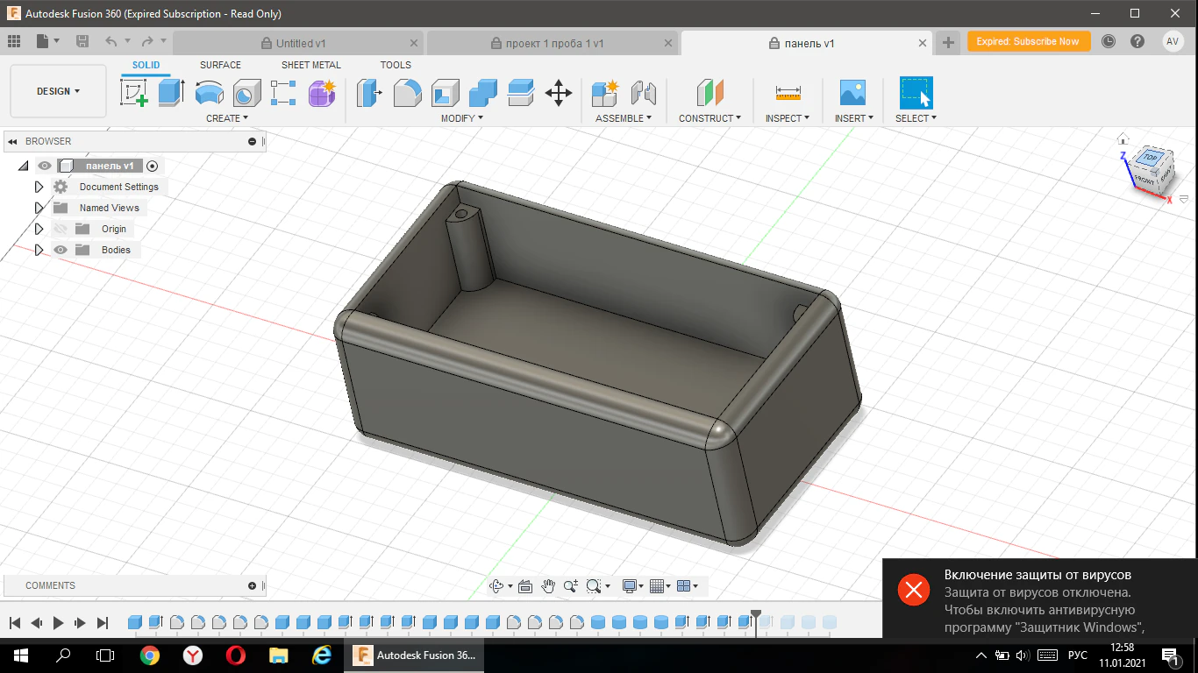Viewport: 1198px width, 673px height.
Task: Activate the Press Pull tool
Action: 368,92
